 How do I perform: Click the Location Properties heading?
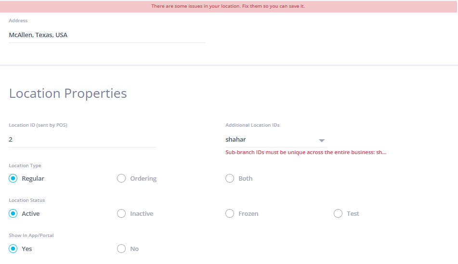(68, 93)
